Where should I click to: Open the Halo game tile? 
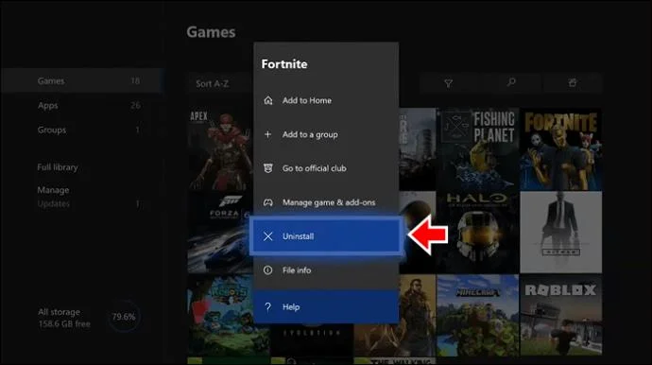[x=478, y=233]
